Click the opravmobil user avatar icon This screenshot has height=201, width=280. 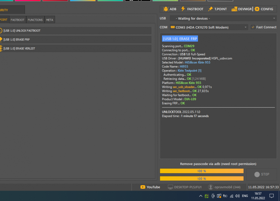211,187
